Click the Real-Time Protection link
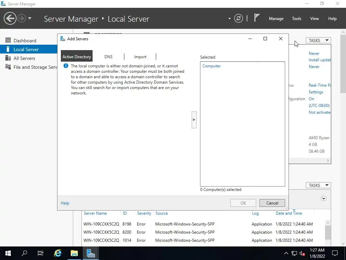 [x=320, y=85]
